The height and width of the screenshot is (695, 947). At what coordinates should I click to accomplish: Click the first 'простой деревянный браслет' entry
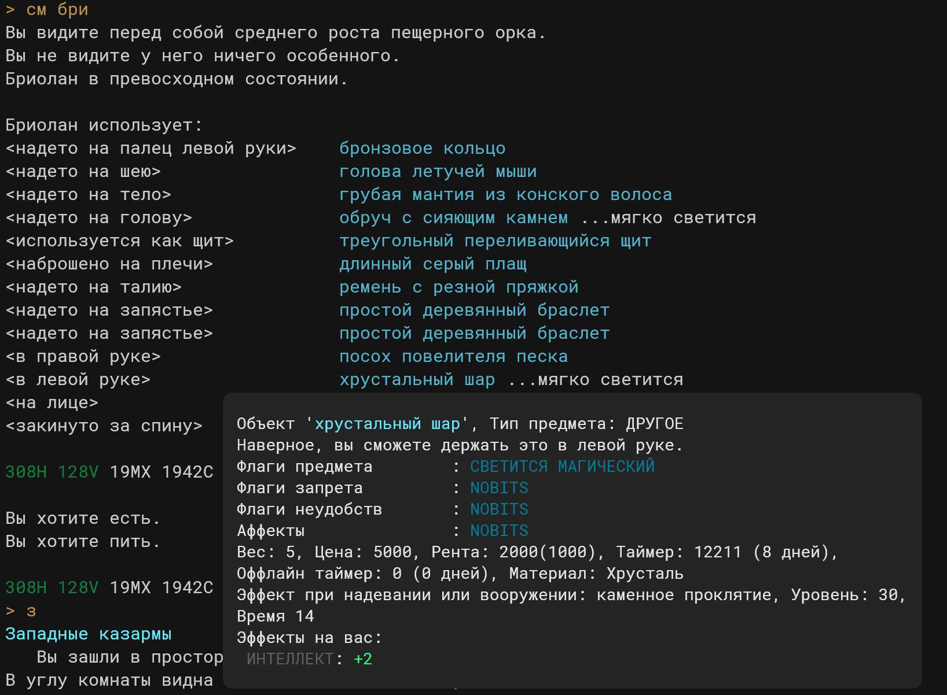click(x=474, y=310)
